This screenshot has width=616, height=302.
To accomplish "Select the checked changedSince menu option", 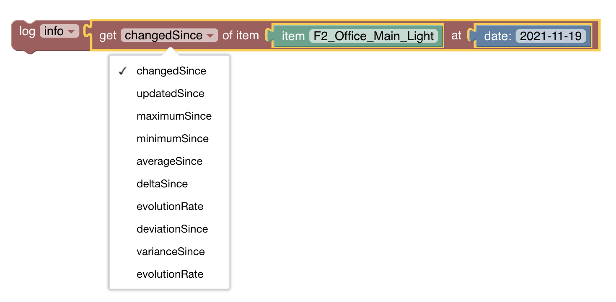I will tap(169, 71).
